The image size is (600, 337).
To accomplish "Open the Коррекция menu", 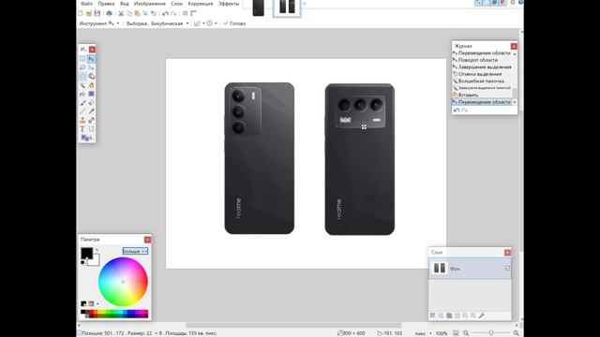I will coord(200,4).
